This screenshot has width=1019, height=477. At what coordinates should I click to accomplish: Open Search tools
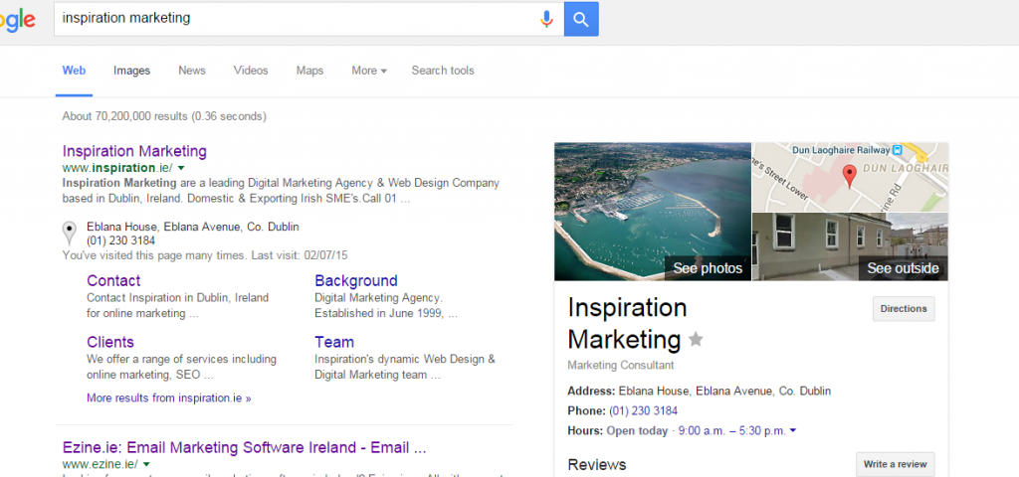[x=443, y=71]
